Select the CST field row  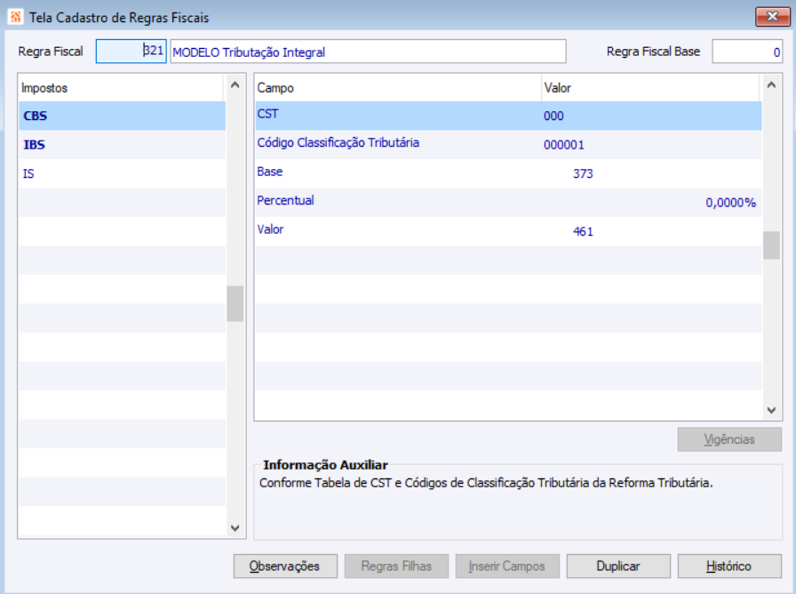coord(508,116)
